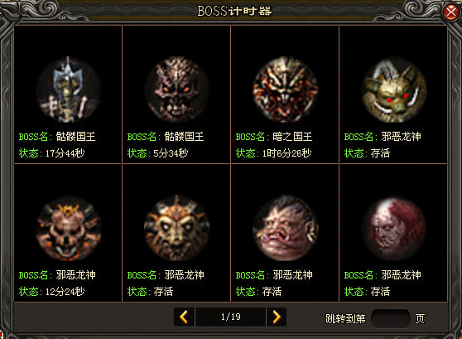Click the 5分34秒 countdown status
462x339 pixels.
(171, 153)
